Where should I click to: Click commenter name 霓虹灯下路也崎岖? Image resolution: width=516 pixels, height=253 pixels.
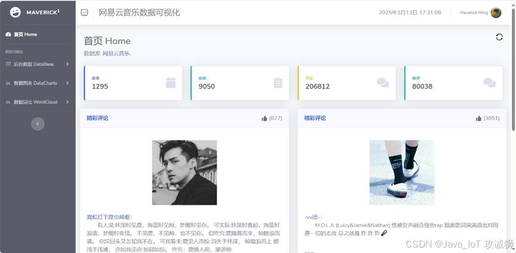point(109,217)
